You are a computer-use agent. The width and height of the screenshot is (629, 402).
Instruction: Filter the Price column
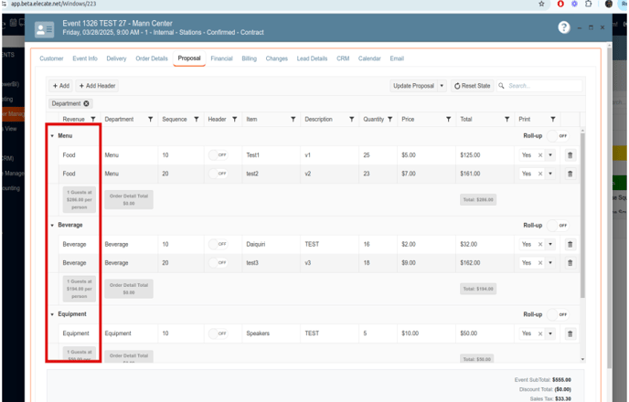point(449,120)
